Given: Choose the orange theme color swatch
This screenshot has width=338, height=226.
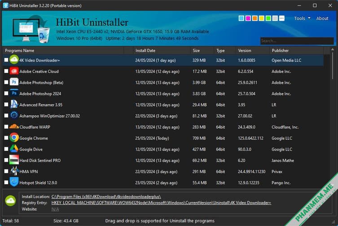Looking at the screenshot, I should 255,18.
